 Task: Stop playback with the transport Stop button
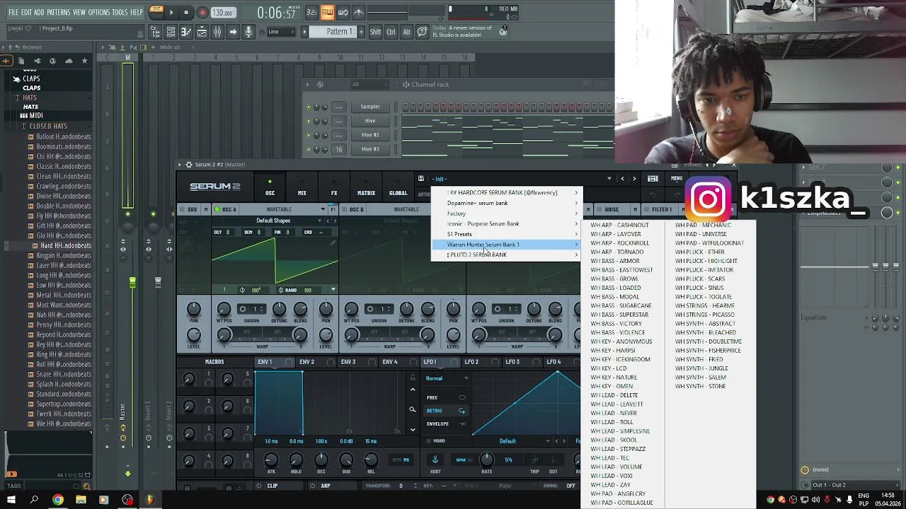pos(186,12)
